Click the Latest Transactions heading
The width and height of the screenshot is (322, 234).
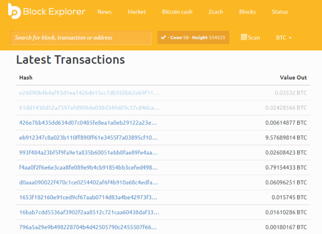70,59
